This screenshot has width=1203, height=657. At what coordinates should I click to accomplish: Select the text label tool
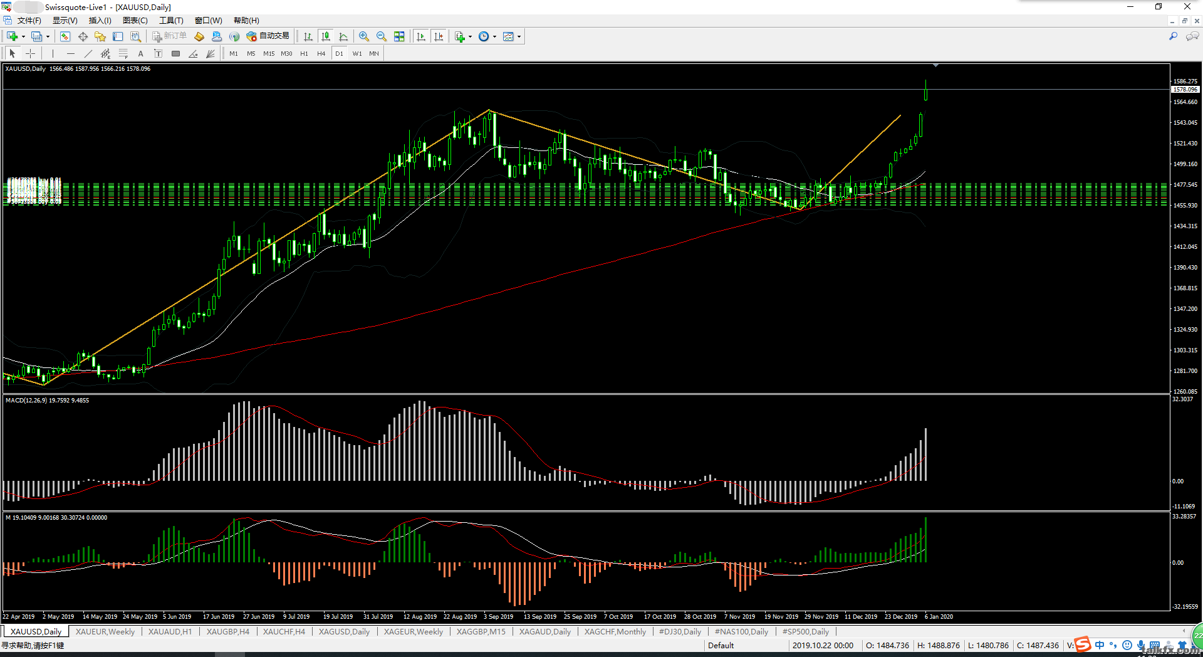pos(159,53)
